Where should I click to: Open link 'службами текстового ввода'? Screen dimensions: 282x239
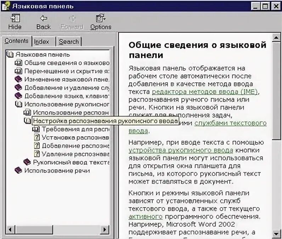click(230, 123)
